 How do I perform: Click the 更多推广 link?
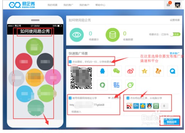[174, 53]
